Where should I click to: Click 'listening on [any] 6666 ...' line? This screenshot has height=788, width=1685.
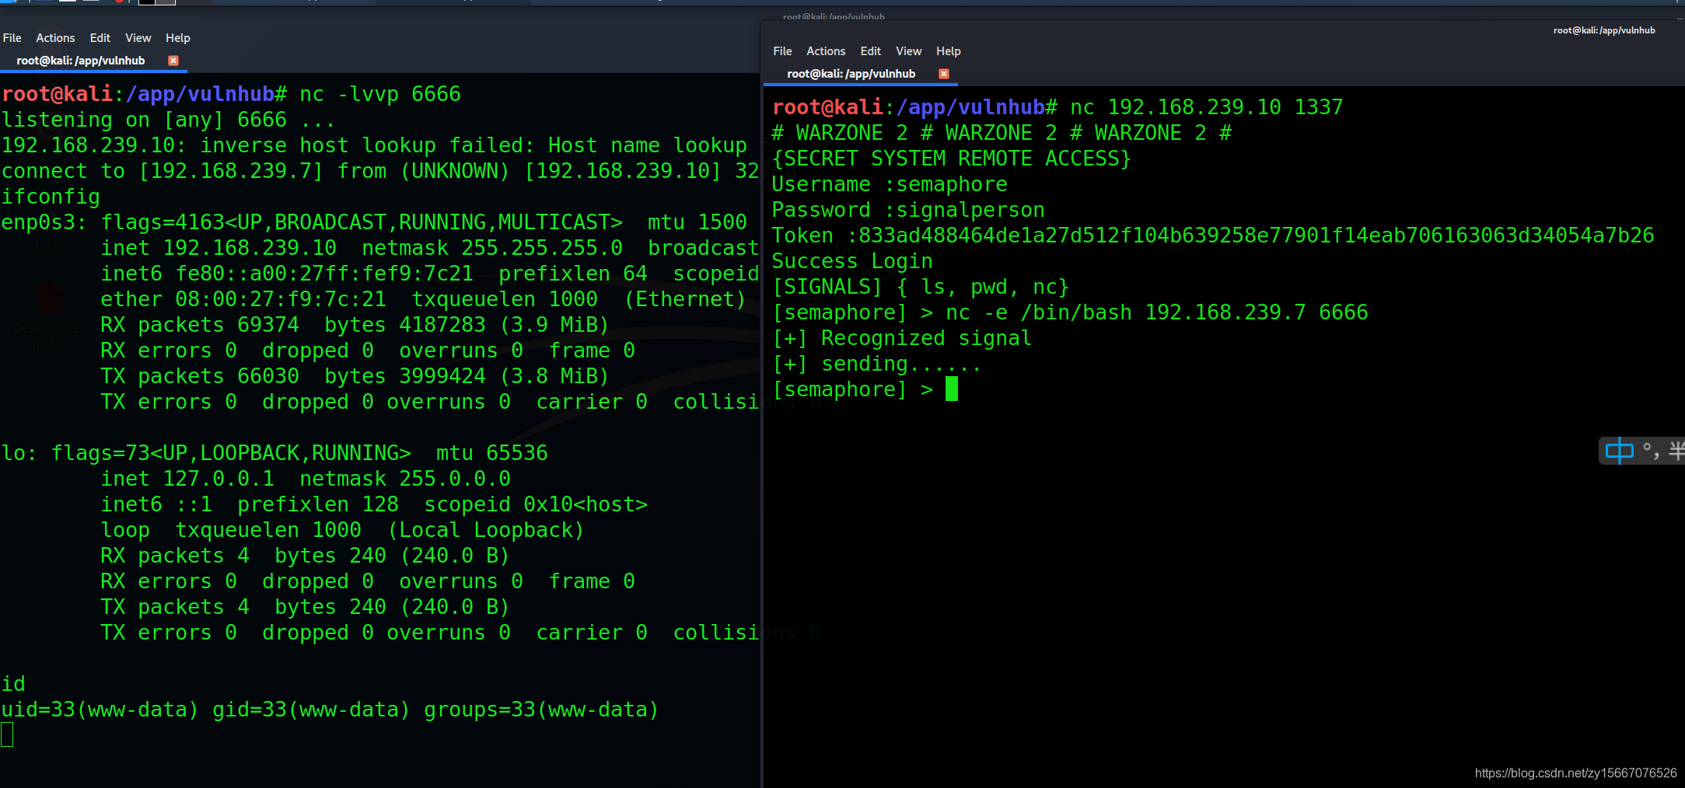click(168, 120)
